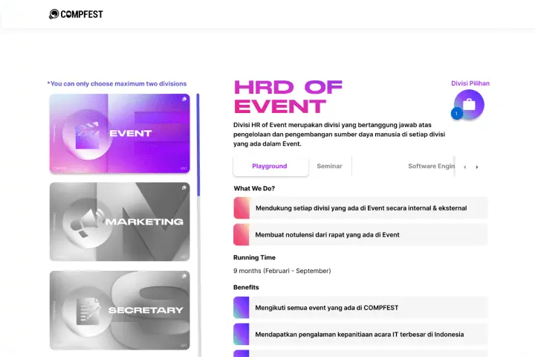Click the document icon on Secretary card
Image resolution: width=535 pixels, height=357 pixels.
pos(86,309)
